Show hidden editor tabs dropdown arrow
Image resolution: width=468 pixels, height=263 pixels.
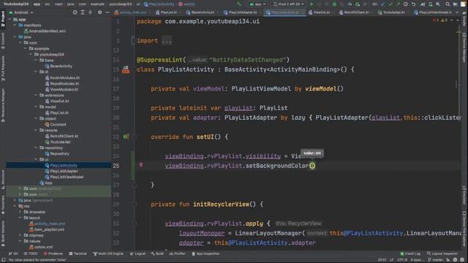[x=457, y=12]
